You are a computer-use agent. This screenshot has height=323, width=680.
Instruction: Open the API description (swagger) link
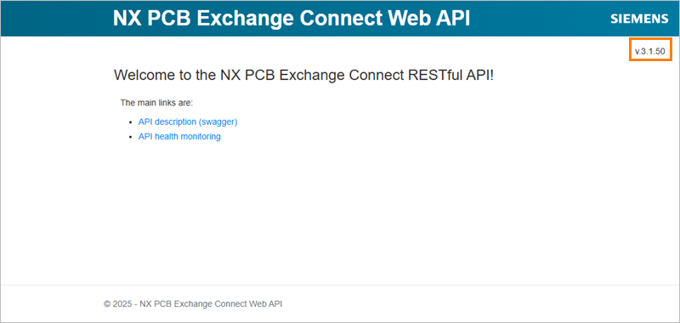tap(188, 122)
